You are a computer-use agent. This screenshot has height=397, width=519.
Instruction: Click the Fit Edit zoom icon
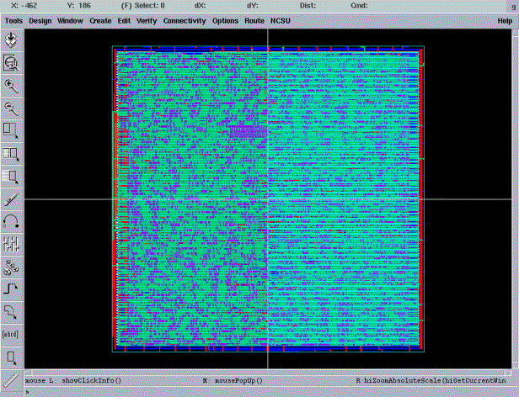click(x=12, y=62)
